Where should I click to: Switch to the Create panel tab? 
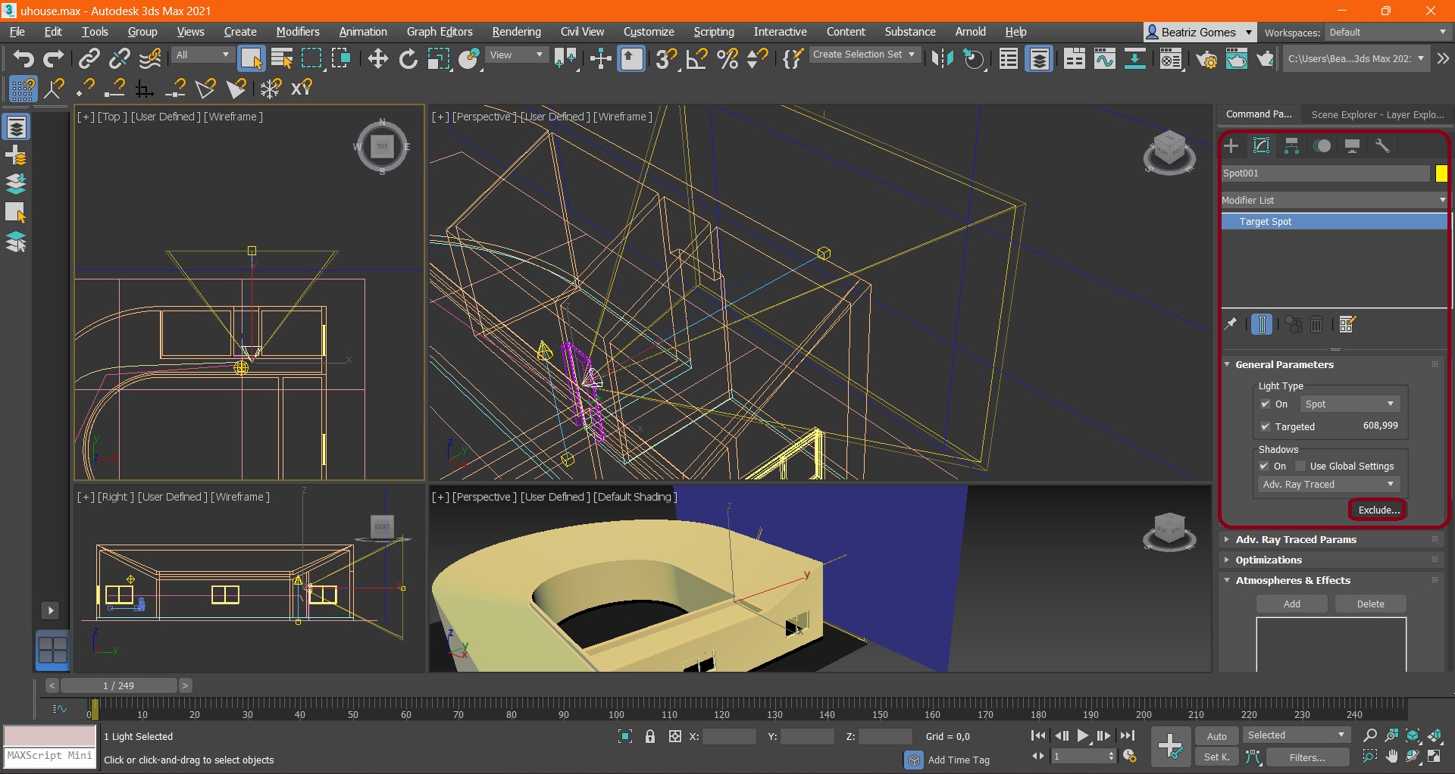point(1231,145)
